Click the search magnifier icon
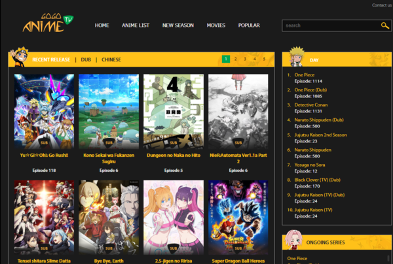 384,25
